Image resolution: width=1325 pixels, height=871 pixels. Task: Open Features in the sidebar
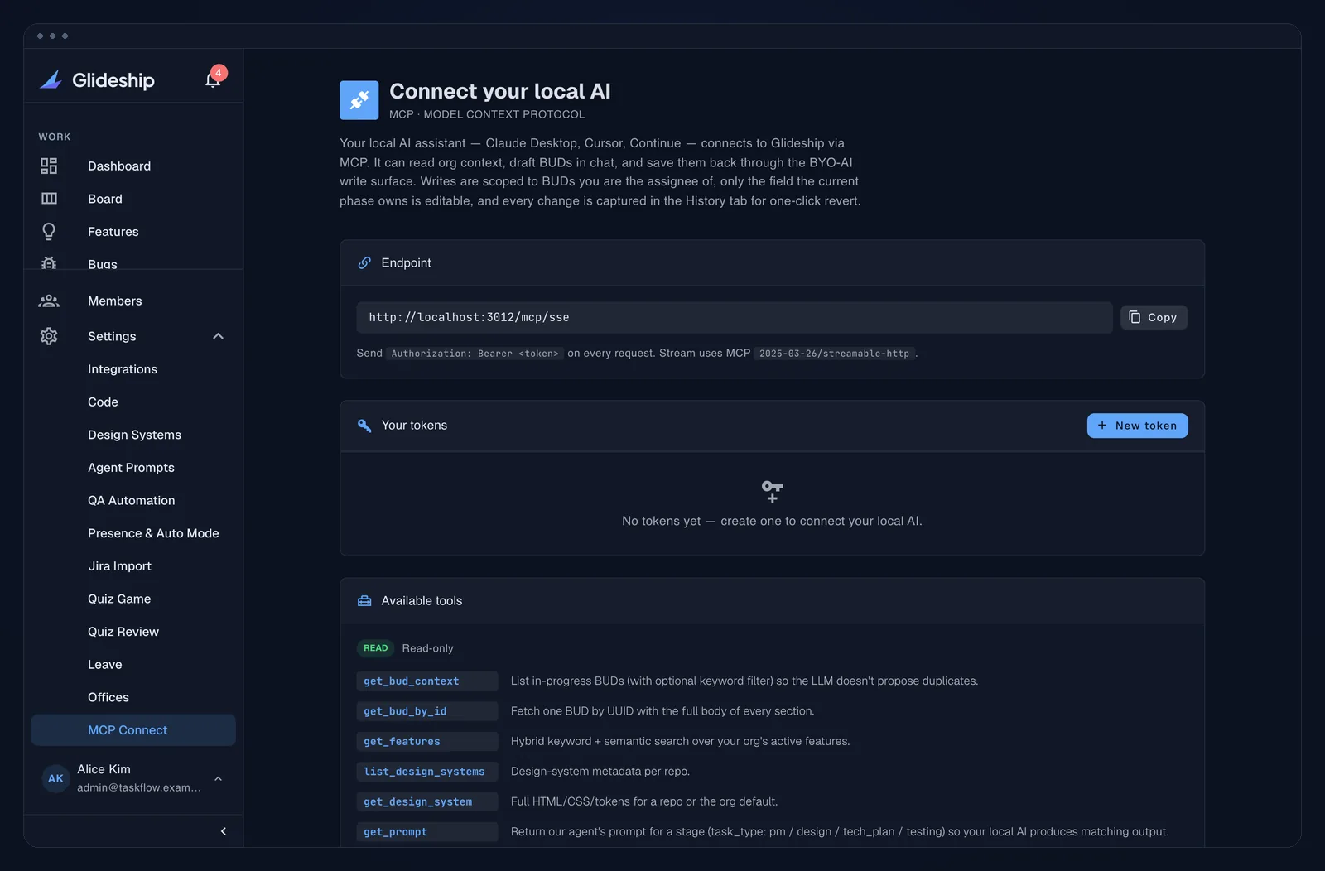click(113, 232)
